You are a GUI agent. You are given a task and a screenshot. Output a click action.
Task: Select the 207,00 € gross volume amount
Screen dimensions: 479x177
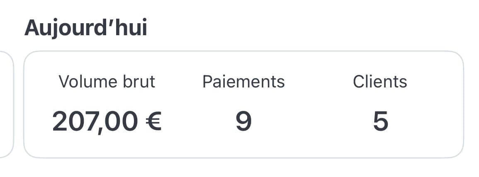click(107, 122)
